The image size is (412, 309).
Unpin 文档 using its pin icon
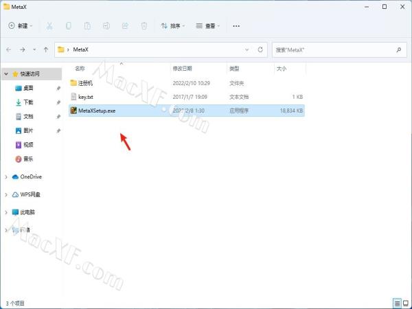tap(58, 117)
